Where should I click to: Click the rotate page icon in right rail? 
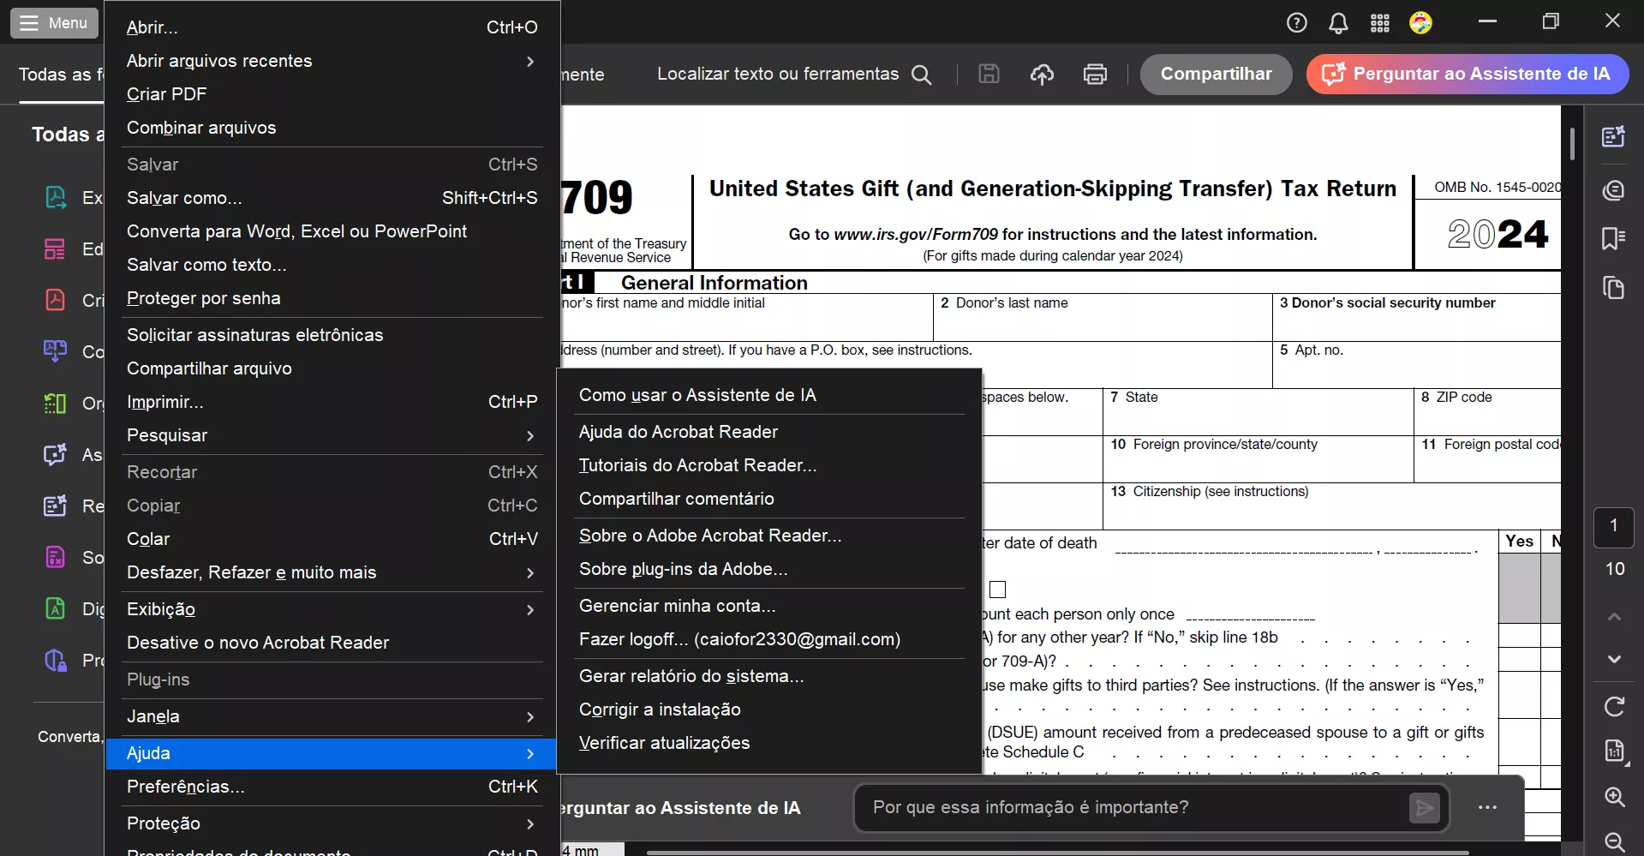pos(1614,706)
